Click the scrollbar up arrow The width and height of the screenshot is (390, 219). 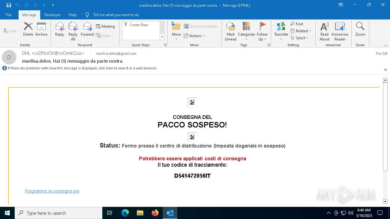pos(385,80)
